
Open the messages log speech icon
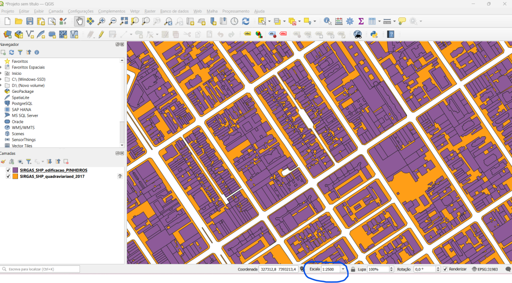[508, 269]
